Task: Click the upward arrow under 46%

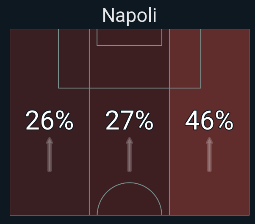Action: pyautogui.click(x=209, y=155)
